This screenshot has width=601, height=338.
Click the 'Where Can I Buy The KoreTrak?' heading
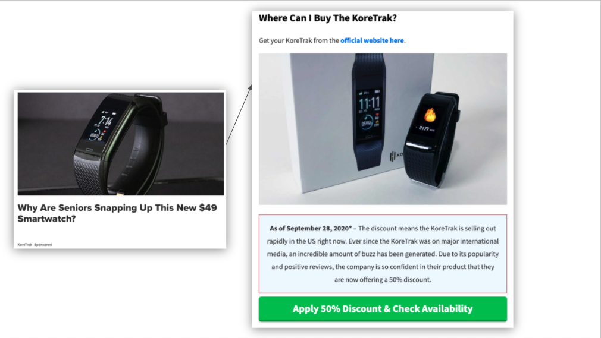coord(328,18)
